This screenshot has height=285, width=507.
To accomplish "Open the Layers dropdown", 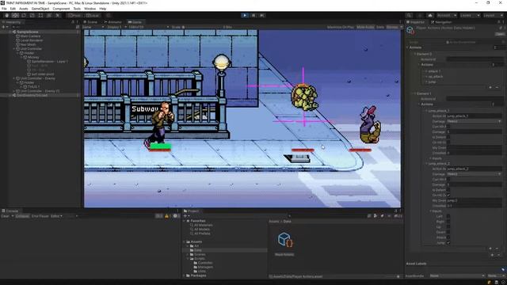I will (470, 15).
